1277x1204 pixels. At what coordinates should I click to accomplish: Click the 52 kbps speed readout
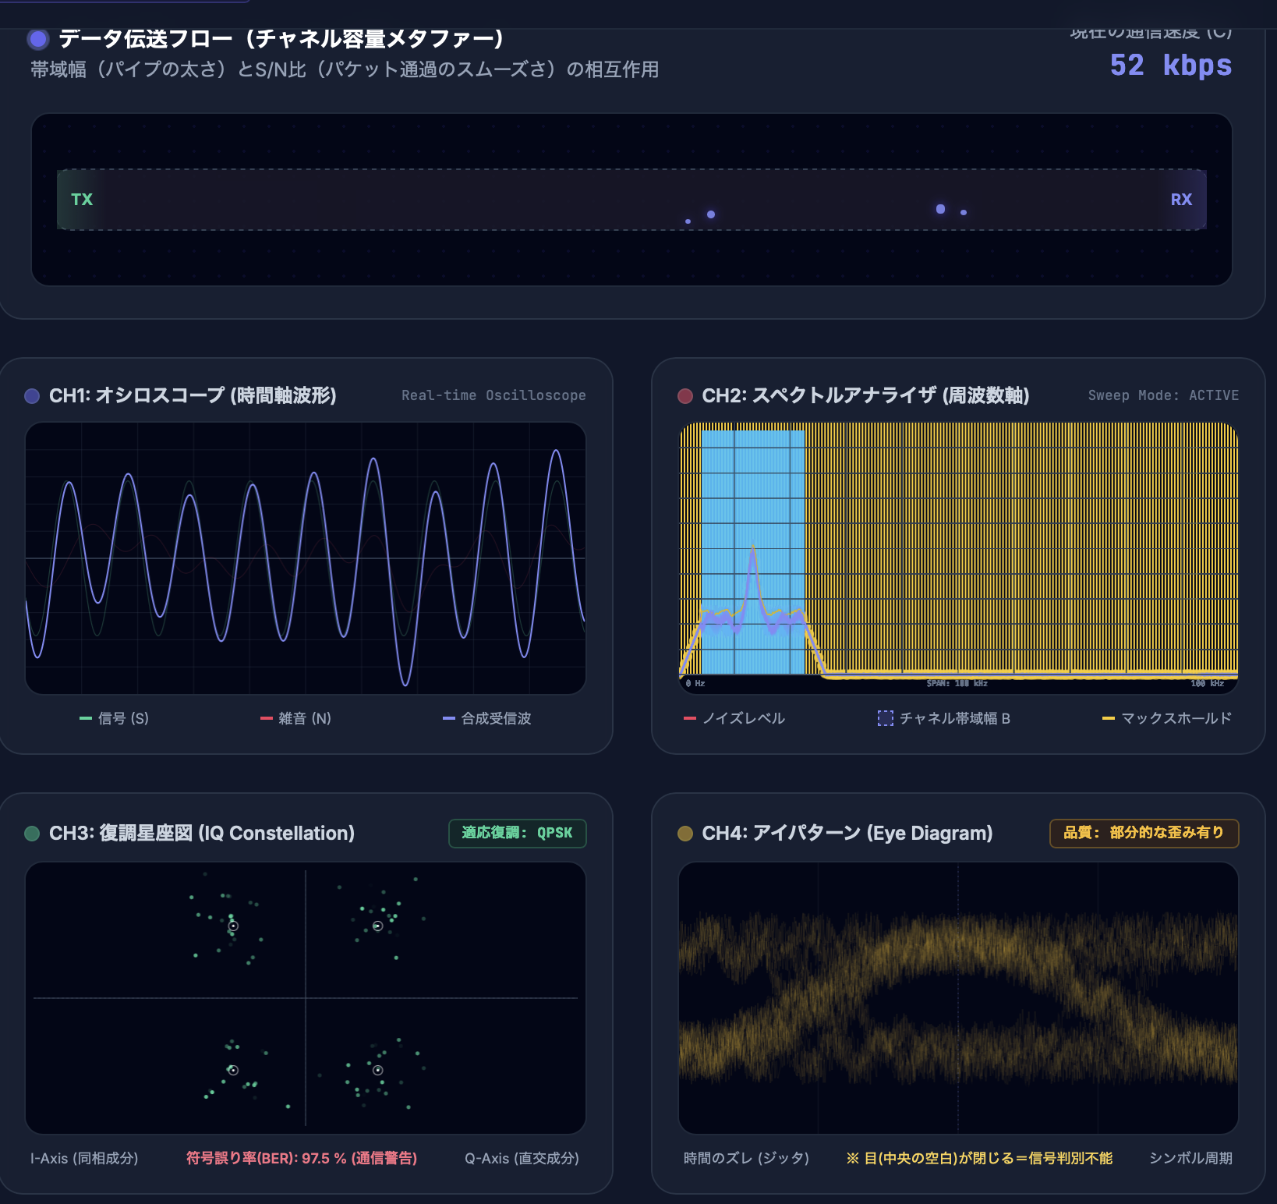pos(1171,66)
